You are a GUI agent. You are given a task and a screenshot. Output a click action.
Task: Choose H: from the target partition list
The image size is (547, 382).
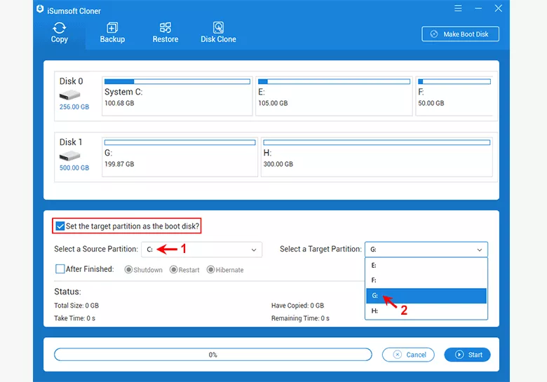click(x=426, y=311)
